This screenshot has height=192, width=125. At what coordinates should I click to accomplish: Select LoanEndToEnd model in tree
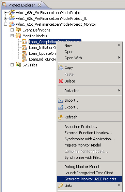coord(43,59)
